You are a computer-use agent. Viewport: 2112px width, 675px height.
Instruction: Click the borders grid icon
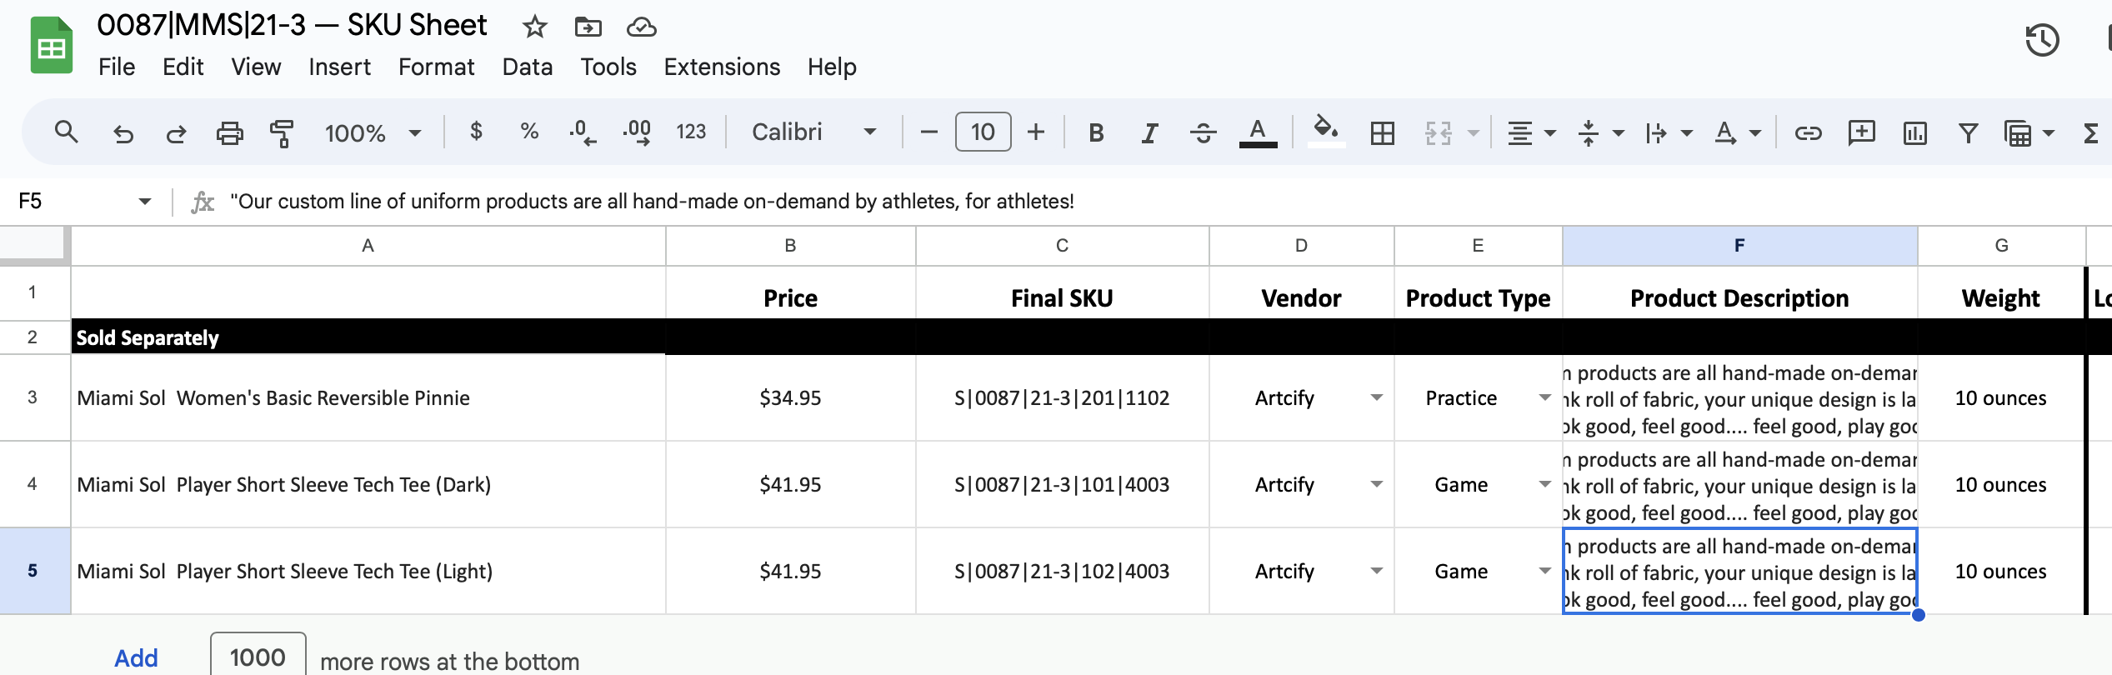point(1382,132)
